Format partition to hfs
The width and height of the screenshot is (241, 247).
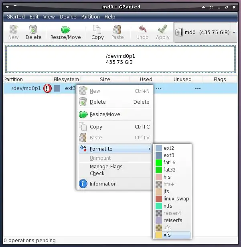(x=172, y=177)
